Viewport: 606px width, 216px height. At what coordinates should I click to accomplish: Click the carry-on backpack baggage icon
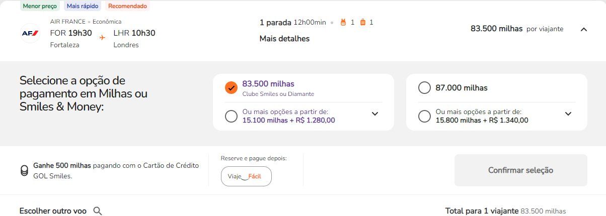344,22
